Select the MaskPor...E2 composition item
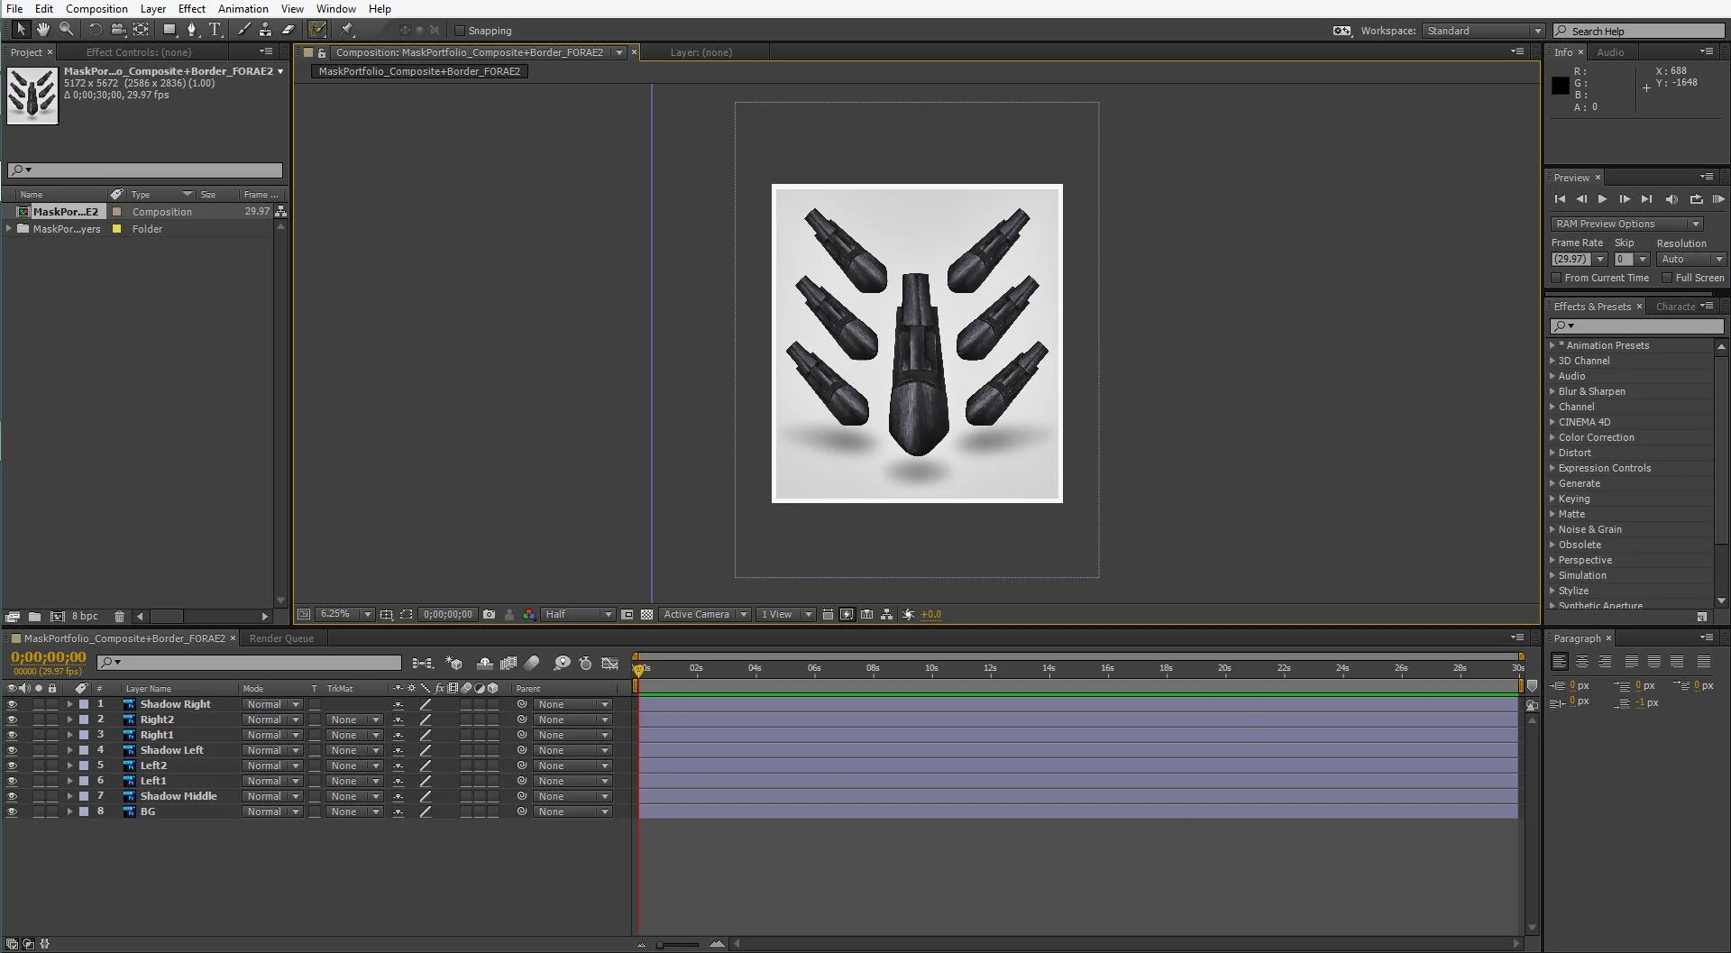The height and width of the screenshot is (953, 1731). (65, 212)
